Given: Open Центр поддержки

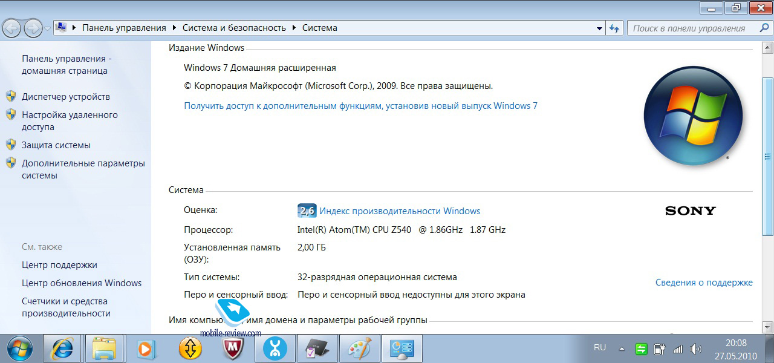Looking at the screenshot, I should [x=59, y=265].
